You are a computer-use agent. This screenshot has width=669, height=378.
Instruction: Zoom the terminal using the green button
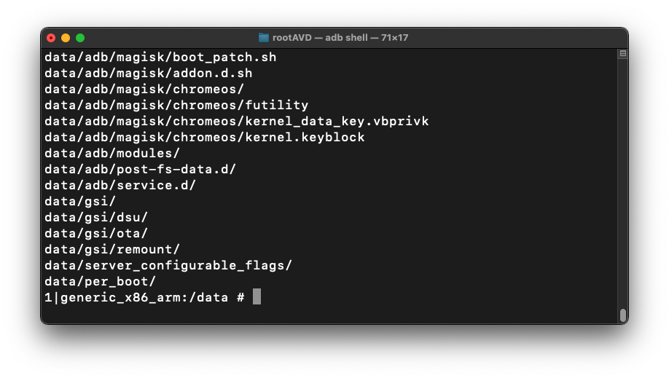click(x=80, y=38)
